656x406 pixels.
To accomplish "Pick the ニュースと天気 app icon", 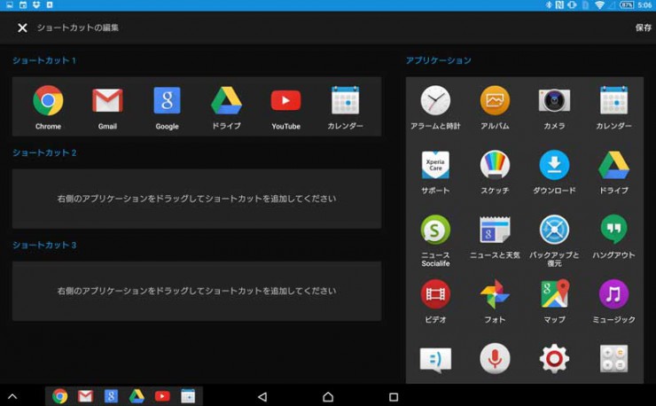I will (x=495, y=230).
